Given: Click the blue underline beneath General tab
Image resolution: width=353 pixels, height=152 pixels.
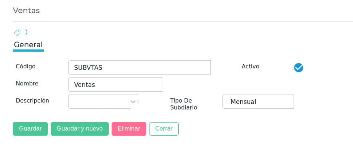Looking at the screenshot, I should pyautogui.click(x=28, y=51).
